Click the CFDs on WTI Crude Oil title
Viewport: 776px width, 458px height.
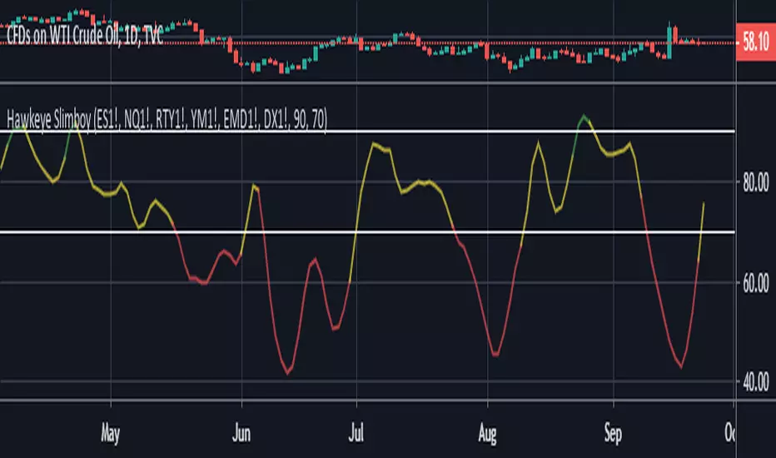[85, 36]
